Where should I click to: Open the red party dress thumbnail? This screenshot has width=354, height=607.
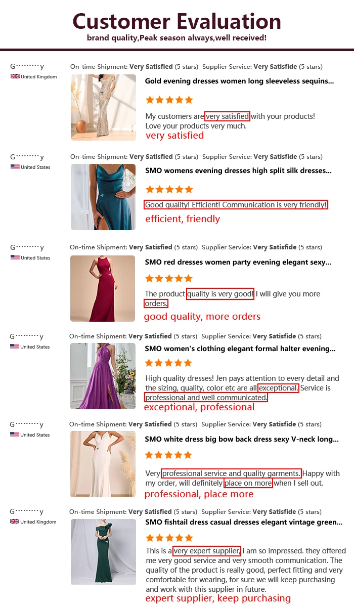[x=103, y=288]
